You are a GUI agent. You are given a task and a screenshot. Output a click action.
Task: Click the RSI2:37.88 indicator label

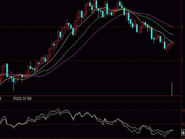(23, 98)
